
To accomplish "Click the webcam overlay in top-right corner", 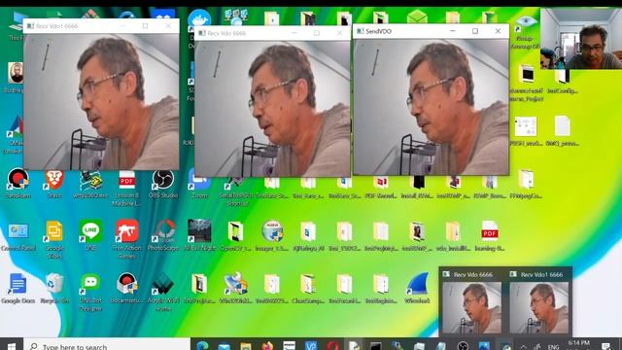I will (581, 39).
